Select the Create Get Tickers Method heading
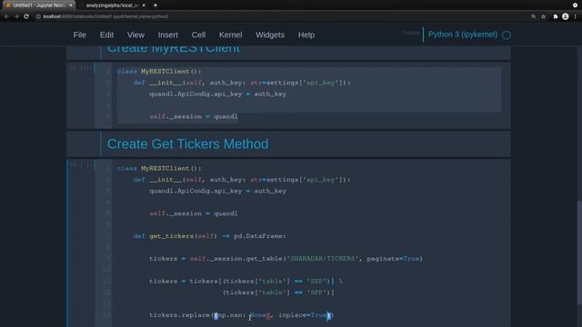This screenshot has width=582, height=327. click(x=187, y=144)
